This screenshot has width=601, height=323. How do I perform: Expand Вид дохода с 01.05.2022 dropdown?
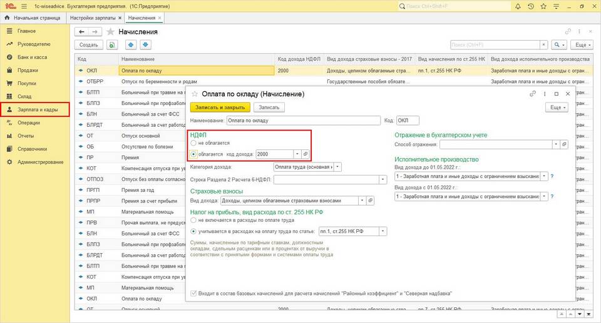[x=544, y=196]
